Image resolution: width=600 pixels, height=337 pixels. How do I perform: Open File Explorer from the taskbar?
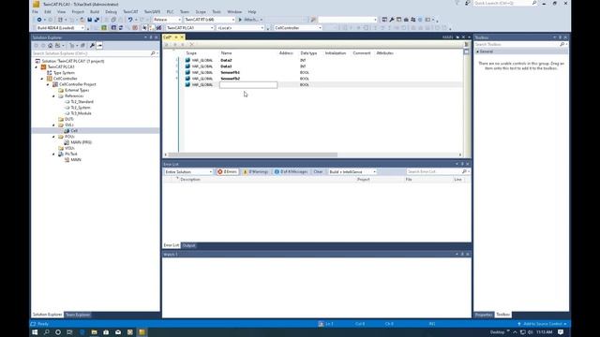point(94,332)
